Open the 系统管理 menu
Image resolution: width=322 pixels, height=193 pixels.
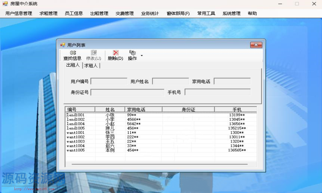click(x=231, y=14)
